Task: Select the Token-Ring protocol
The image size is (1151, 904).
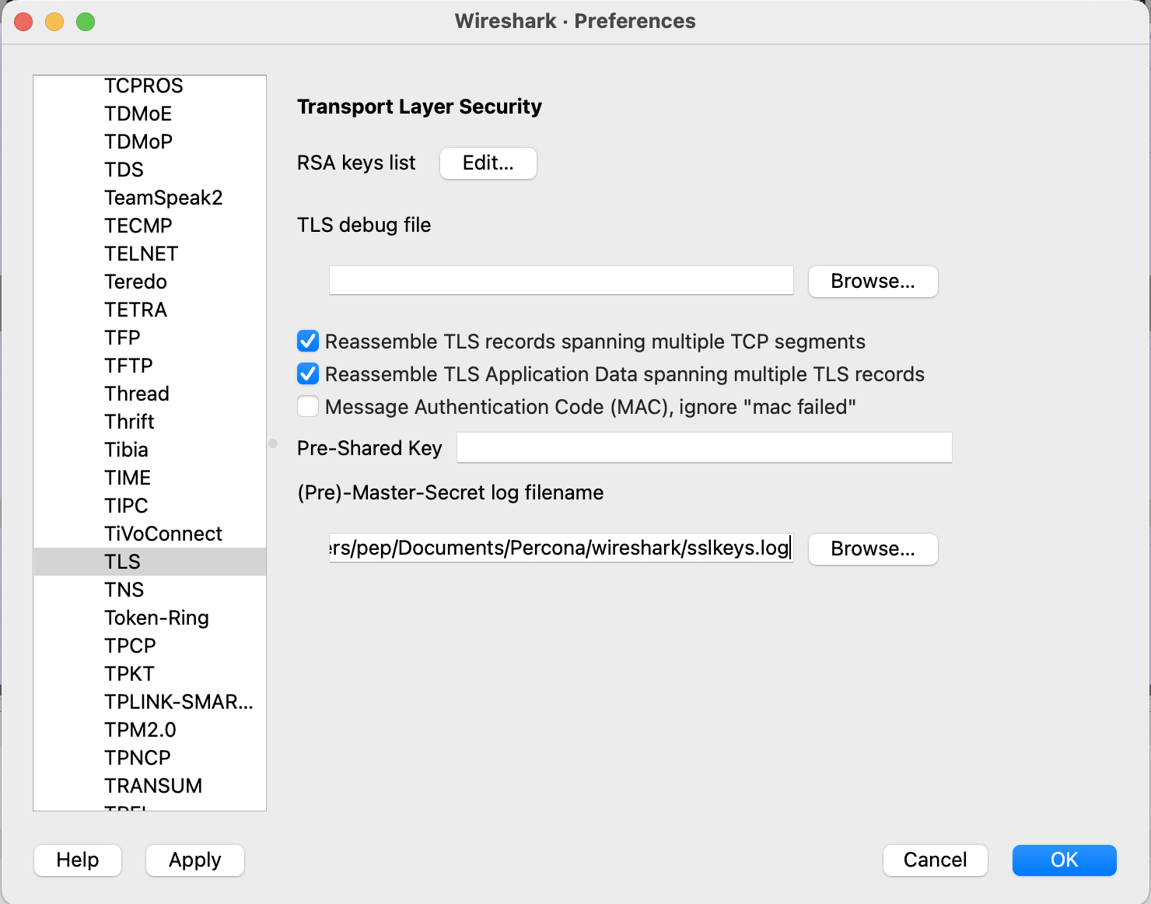Action: [x=156, y=617]
